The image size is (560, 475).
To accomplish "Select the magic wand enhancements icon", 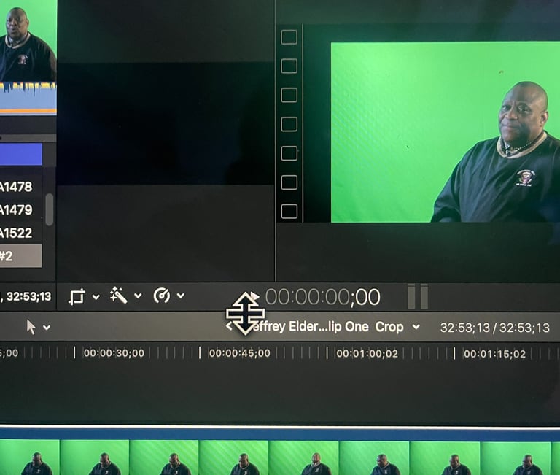I will (x=118, y=296).
